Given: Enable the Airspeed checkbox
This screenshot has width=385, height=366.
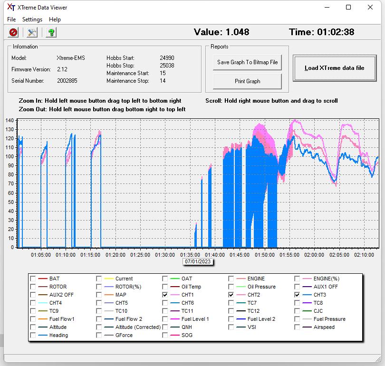Looking at the screenshot, I should (x=297, y=327).
